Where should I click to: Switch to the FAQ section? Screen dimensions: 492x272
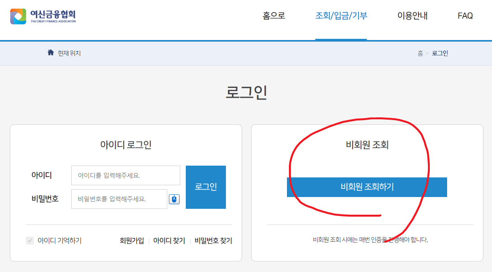(465, 16)
